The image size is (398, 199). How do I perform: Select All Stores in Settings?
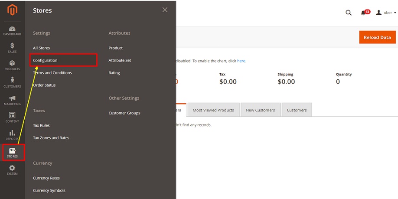pos(41,48)
